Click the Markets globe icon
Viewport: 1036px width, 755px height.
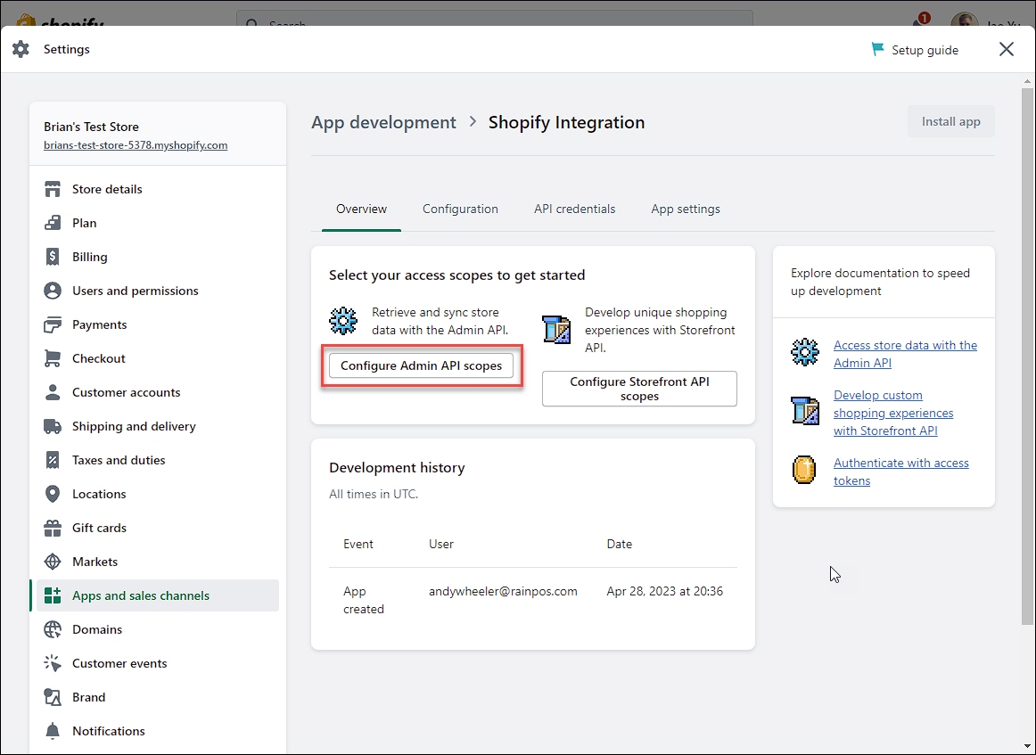pos(53,562)
